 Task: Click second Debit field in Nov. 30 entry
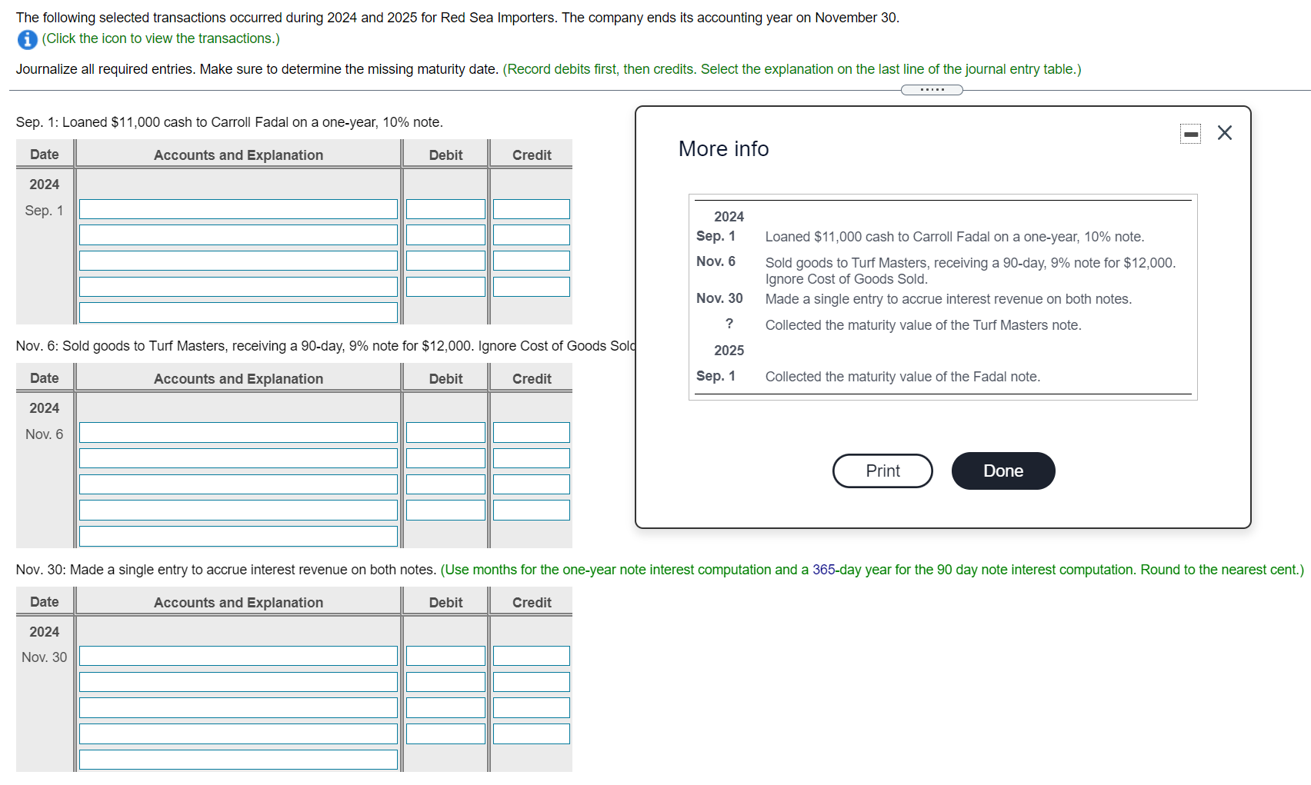[445, 682]
